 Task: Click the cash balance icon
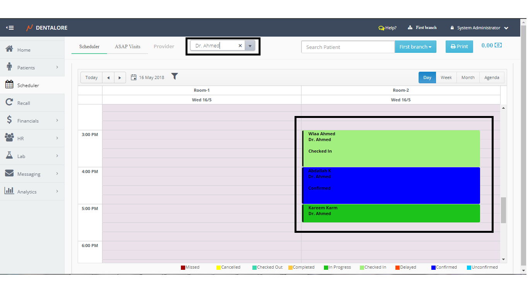(x=498, y=45)
